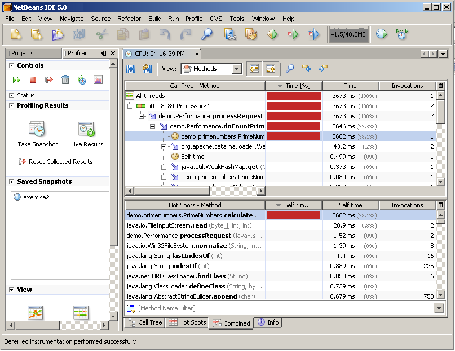The height and width of the screenshot is (351, 455).
Task: Click the Attach Profiler stopwatch icon
Action: (402, 34)
